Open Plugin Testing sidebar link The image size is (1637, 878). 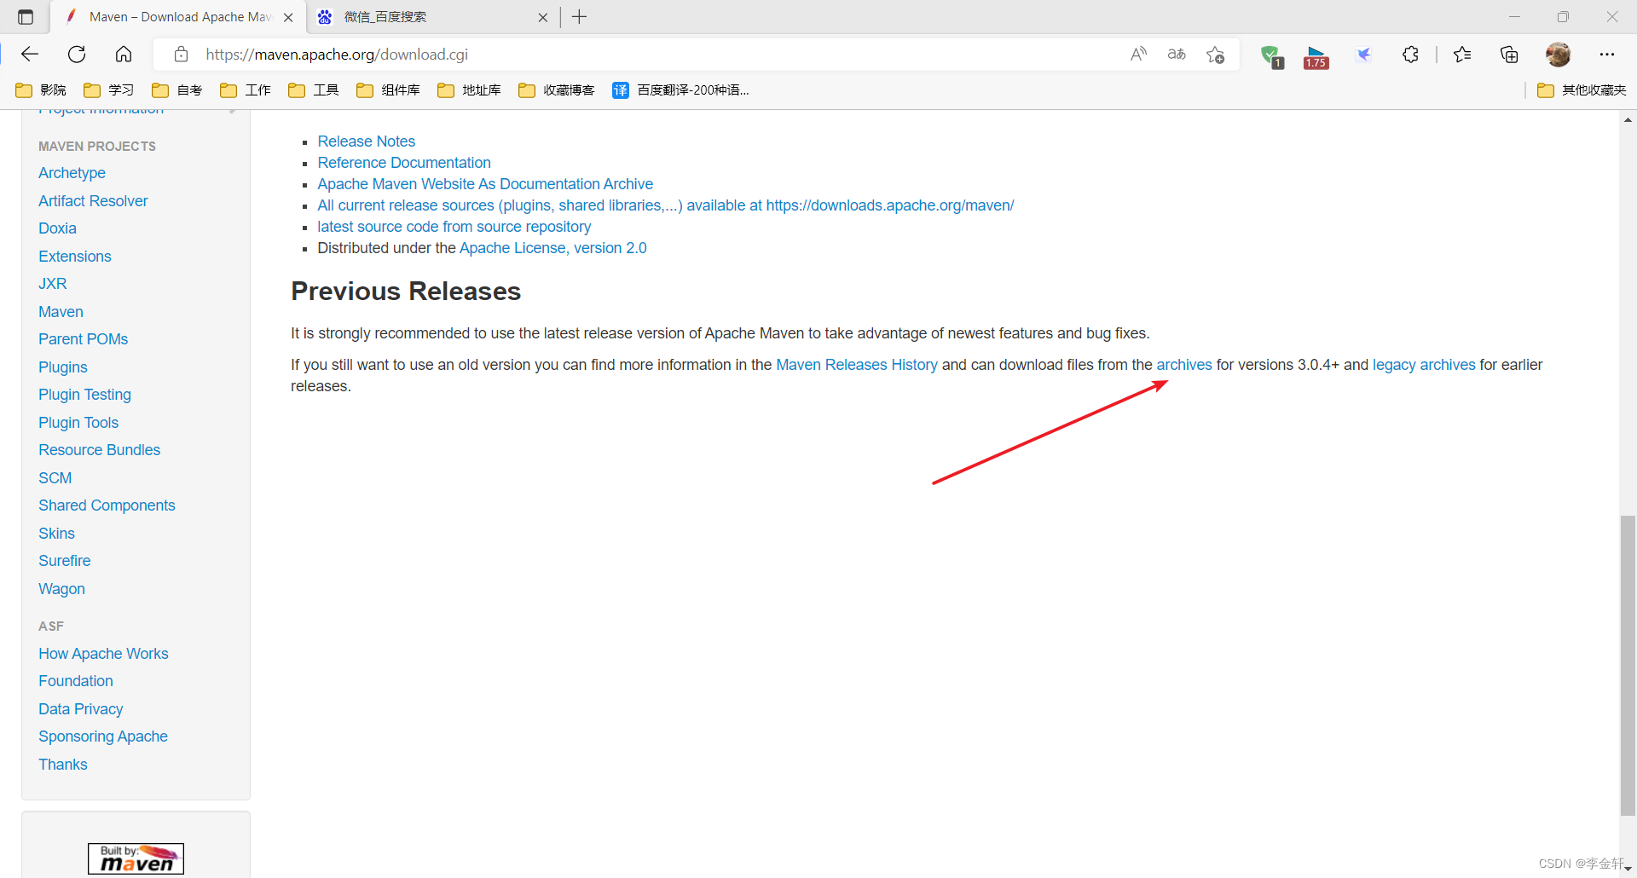pos(84,395)
